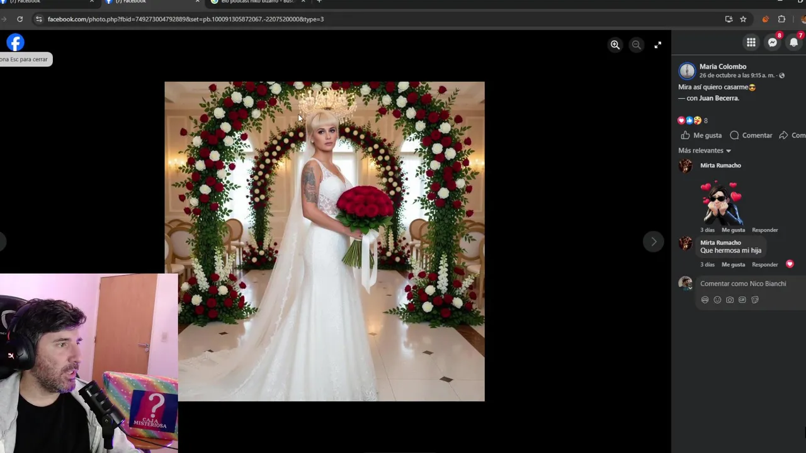Add a sticker to the comment
The image size is (806, 453).
pos(755,300)
